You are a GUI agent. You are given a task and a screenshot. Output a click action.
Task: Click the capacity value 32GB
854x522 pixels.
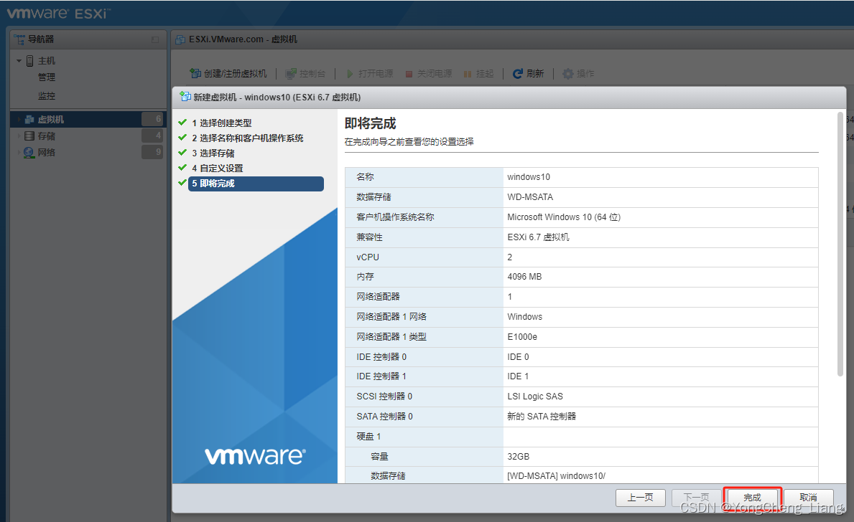coord(518,457)
